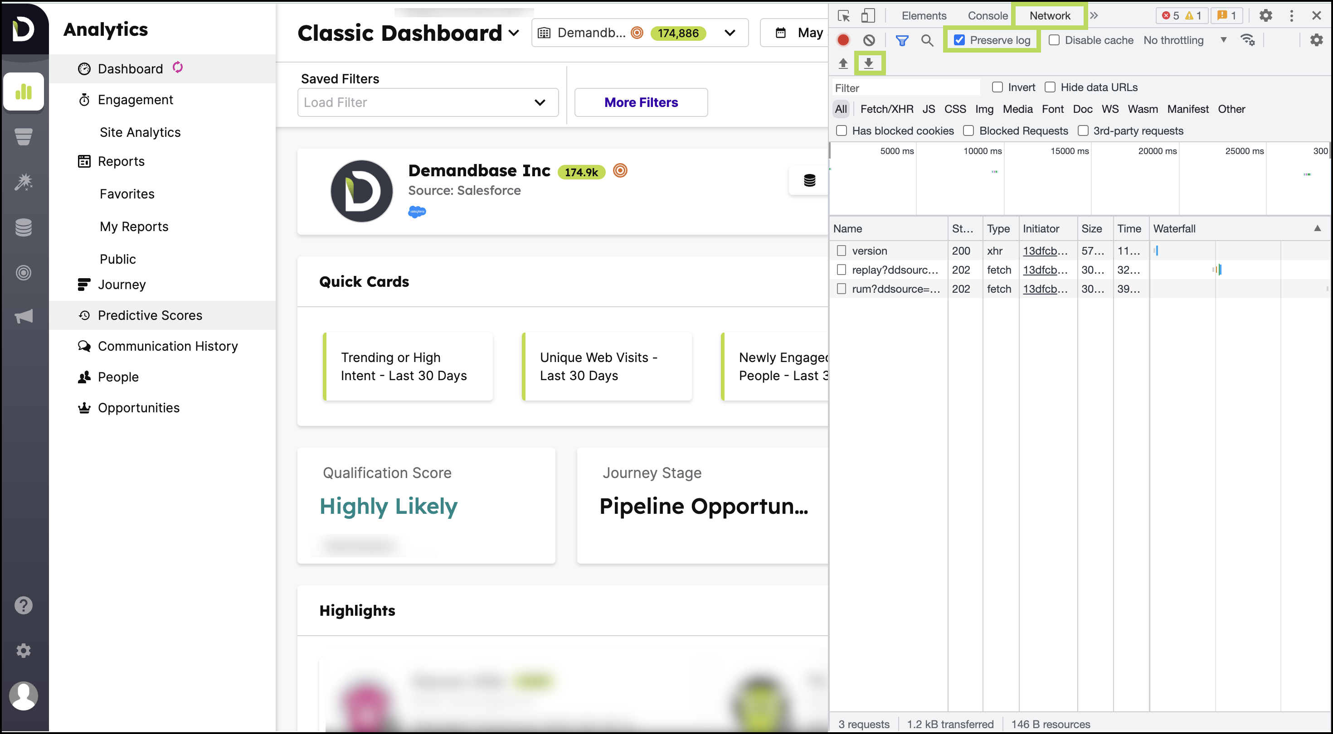Open the DevTools search magnifier icon
This screenshot has width=1333, height=734.
tap(927, 40)
